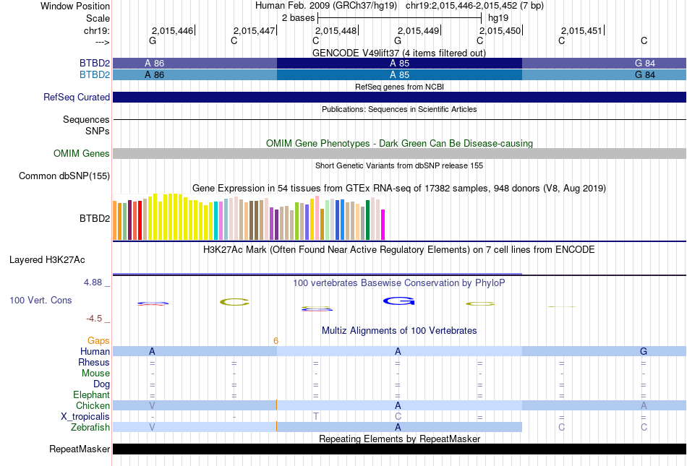Click codon A 85 in dark blue BTBD2 row

pyautogui.click(x=399, y=64)
